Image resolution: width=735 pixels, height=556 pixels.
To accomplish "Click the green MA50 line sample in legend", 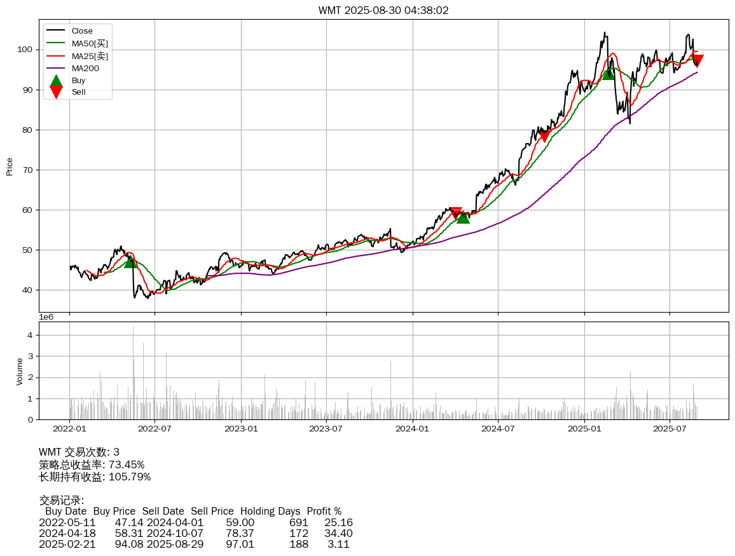I will pyautogui.click(x=56, y=43).
